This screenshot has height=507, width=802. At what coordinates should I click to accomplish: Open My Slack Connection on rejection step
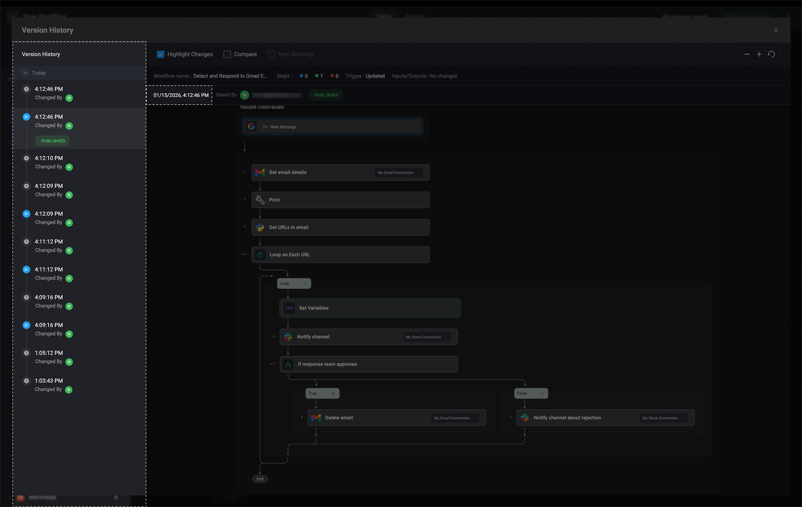point(663,418)
